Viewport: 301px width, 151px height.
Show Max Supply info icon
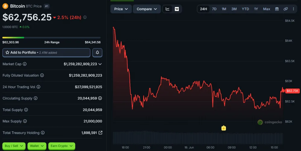(x=25, y=121)
